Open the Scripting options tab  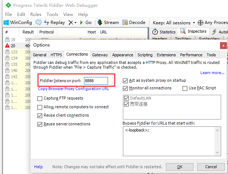(145, 55)
